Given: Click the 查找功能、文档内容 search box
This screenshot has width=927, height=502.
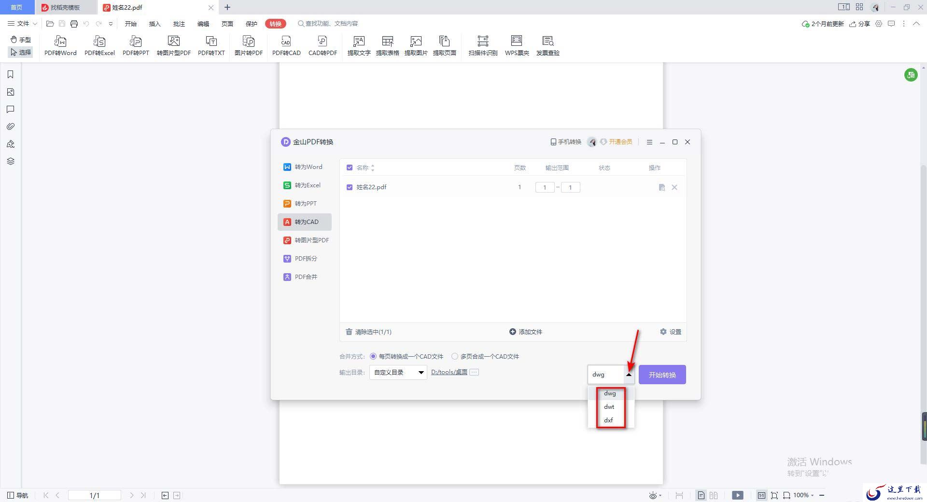Looking at the screenshot, I should [x=328, y=24].
